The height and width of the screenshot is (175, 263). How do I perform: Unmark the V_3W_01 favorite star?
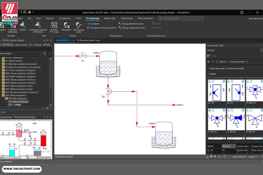(210, 110)
